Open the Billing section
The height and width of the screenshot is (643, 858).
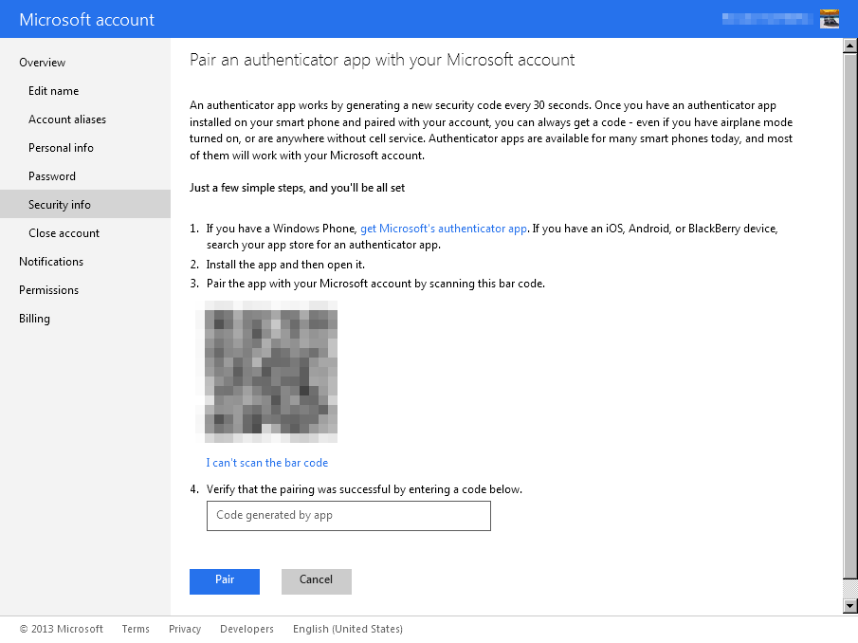(x=34, y=319)
